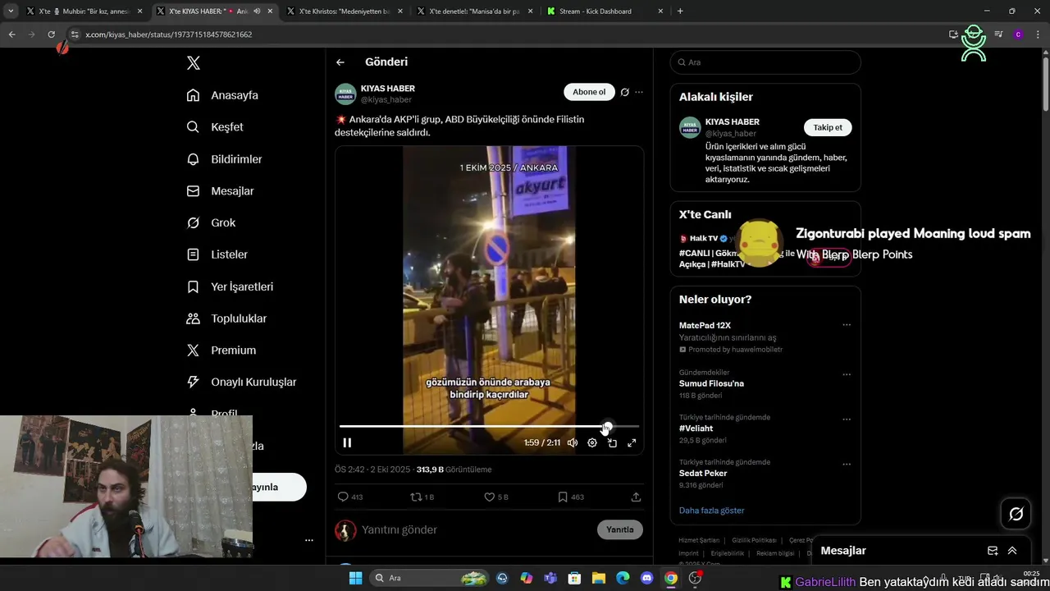Open Onaylı Kuruluşlar page
The height and width of the screenshot is (591, 1050).
[x=241, y=382]
